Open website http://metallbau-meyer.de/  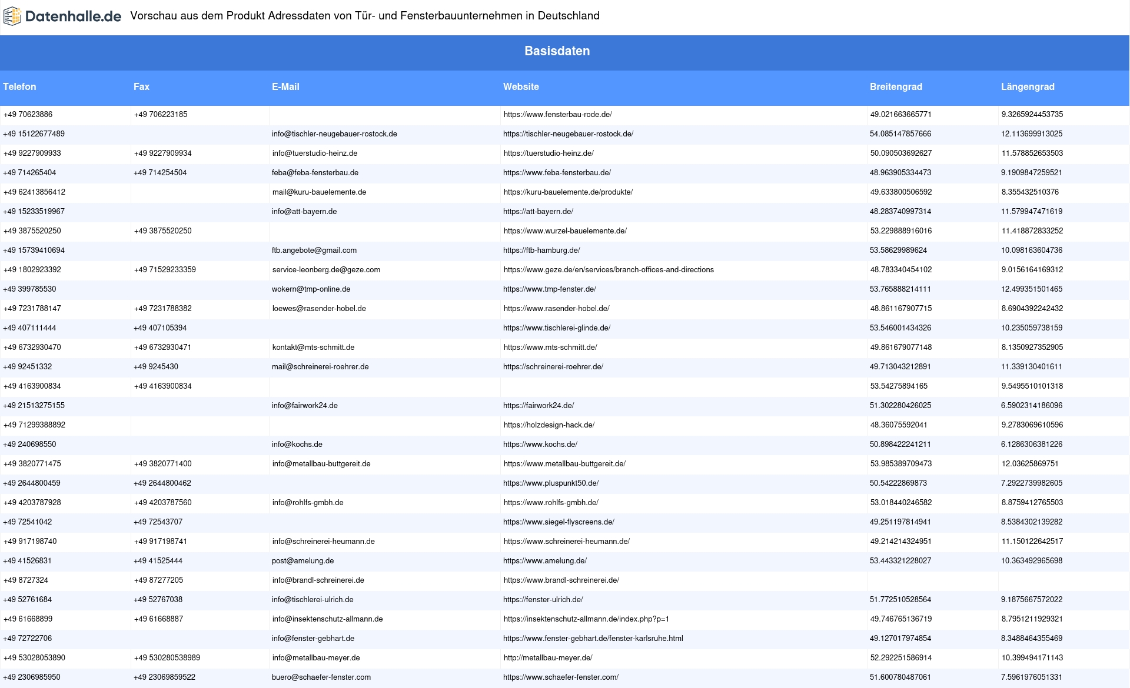(x=548, y=658)
